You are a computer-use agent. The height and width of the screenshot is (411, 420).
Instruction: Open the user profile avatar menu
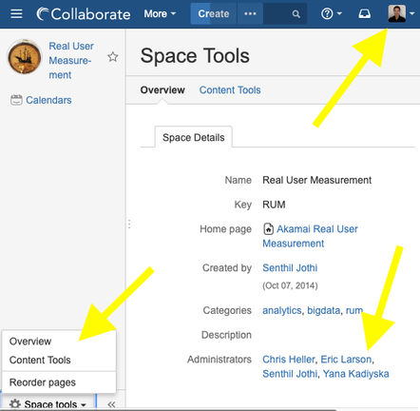[397, 13]
